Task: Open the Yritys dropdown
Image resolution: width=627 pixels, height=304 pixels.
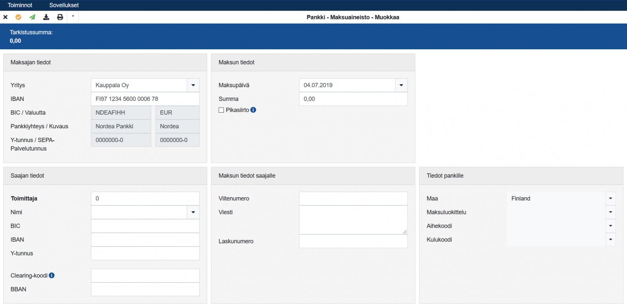Action: click(193, 85)
